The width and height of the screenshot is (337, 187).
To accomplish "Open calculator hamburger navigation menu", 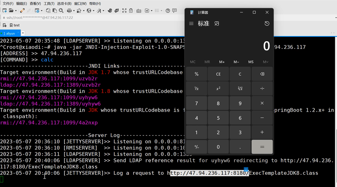I will point(191,23).
